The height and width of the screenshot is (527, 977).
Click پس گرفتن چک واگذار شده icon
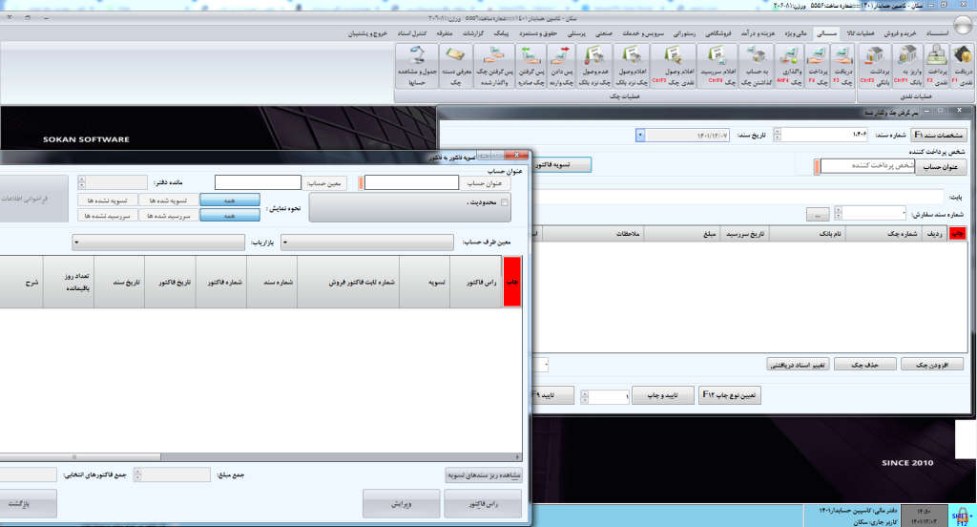click(x=493, y=66)
